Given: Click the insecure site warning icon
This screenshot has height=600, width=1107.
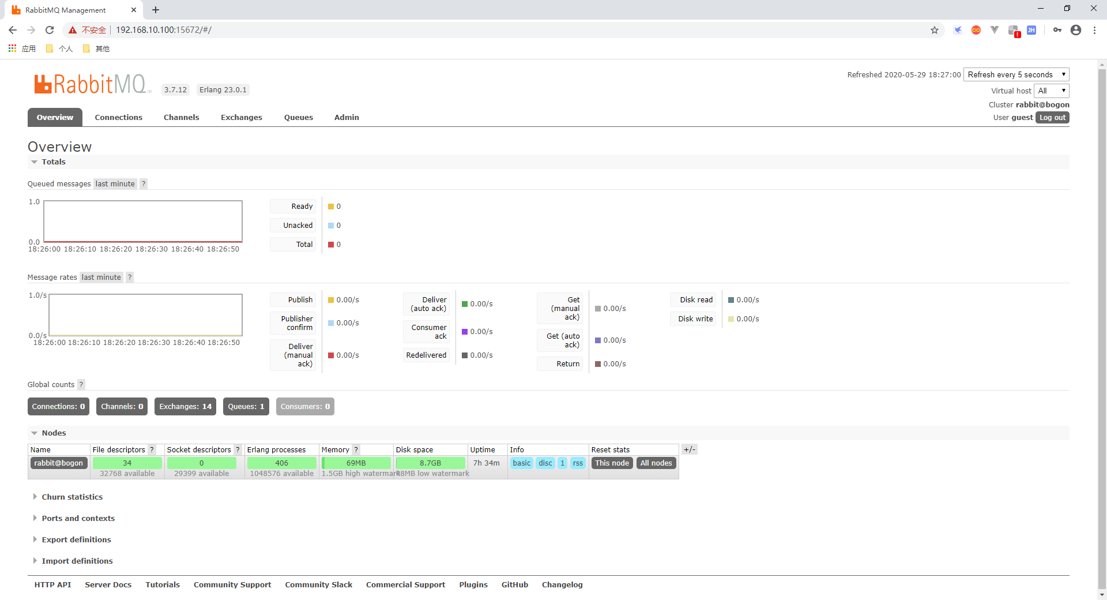Looking at the screenshot, I should tap(73, 30).
